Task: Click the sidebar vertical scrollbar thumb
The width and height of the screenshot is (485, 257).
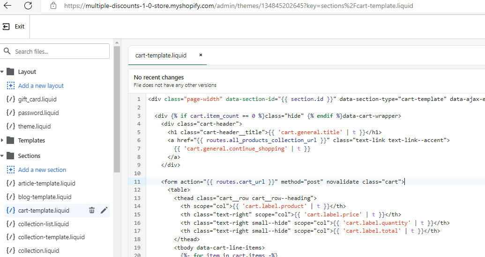Action: coord(117,109)
